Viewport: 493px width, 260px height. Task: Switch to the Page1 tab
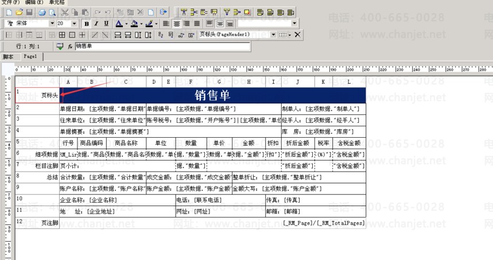coord(30,56)
